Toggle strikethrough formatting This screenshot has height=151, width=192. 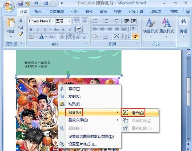click(56, 29)
